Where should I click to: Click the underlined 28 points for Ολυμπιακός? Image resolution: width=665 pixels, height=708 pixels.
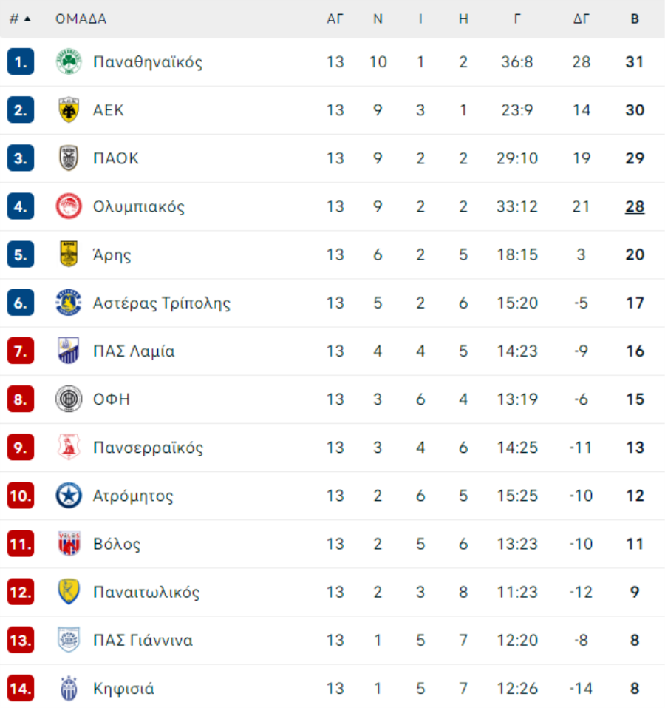pos(635,206)
